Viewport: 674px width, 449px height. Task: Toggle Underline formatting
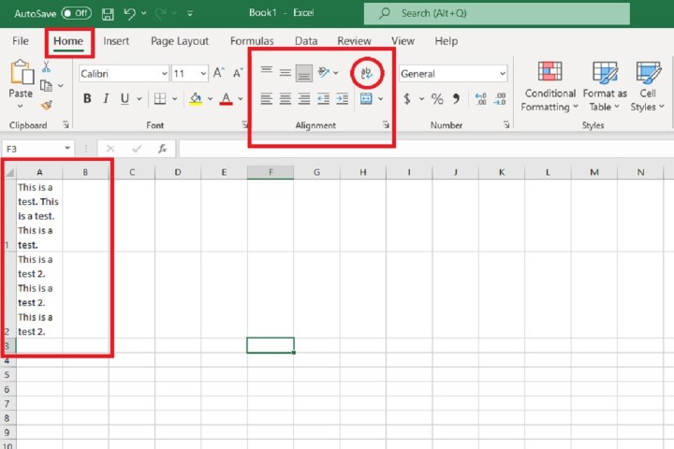(x=125, y=99)
